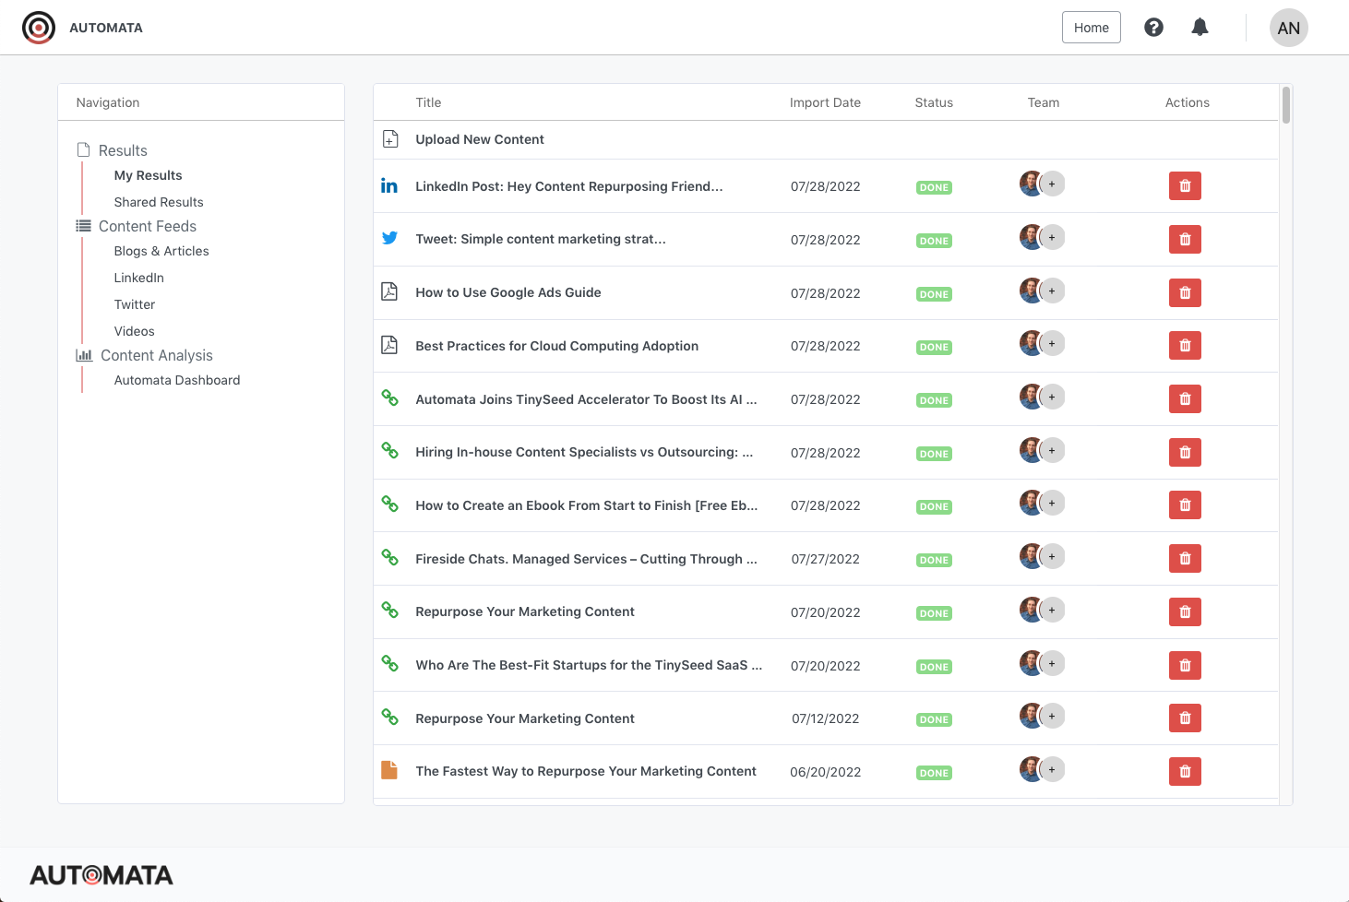The image size is (1349, 902).
Task: Click the Automata target logo icon
Action: tap(39, 28)
